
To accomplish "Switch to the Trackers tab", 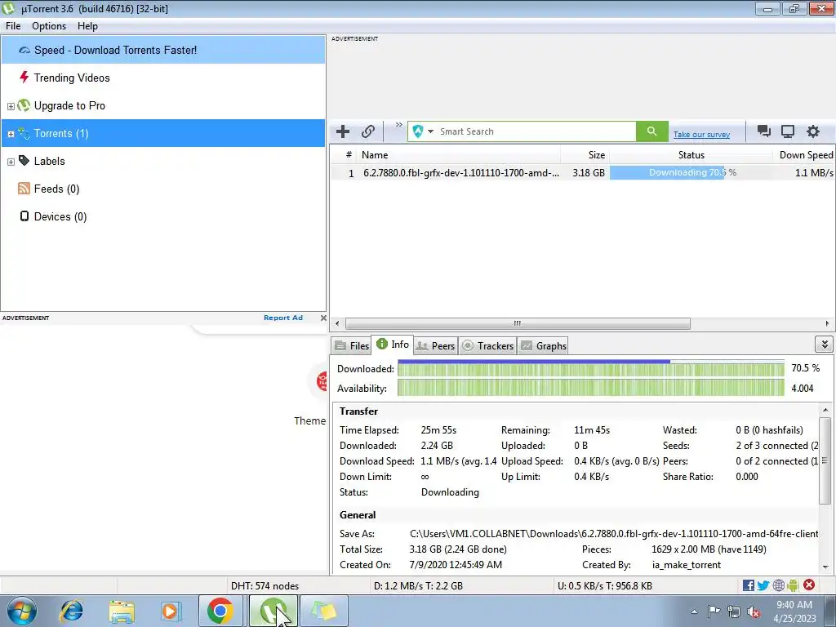I will pos(487,345).
